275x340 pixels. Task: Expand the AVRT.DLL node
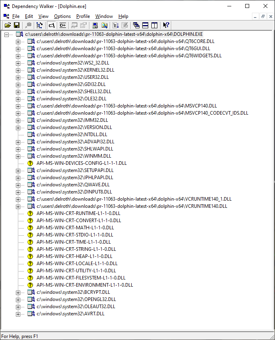tap(18, 314)
